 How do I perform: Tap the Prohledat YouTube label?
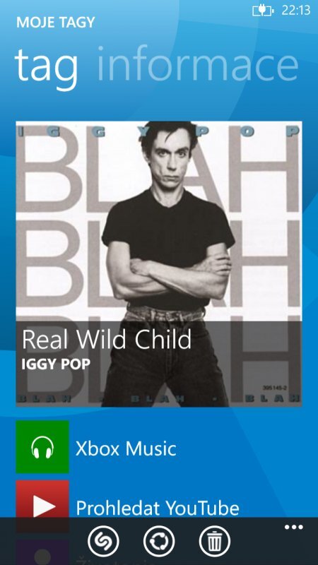[x=158, y=508]
